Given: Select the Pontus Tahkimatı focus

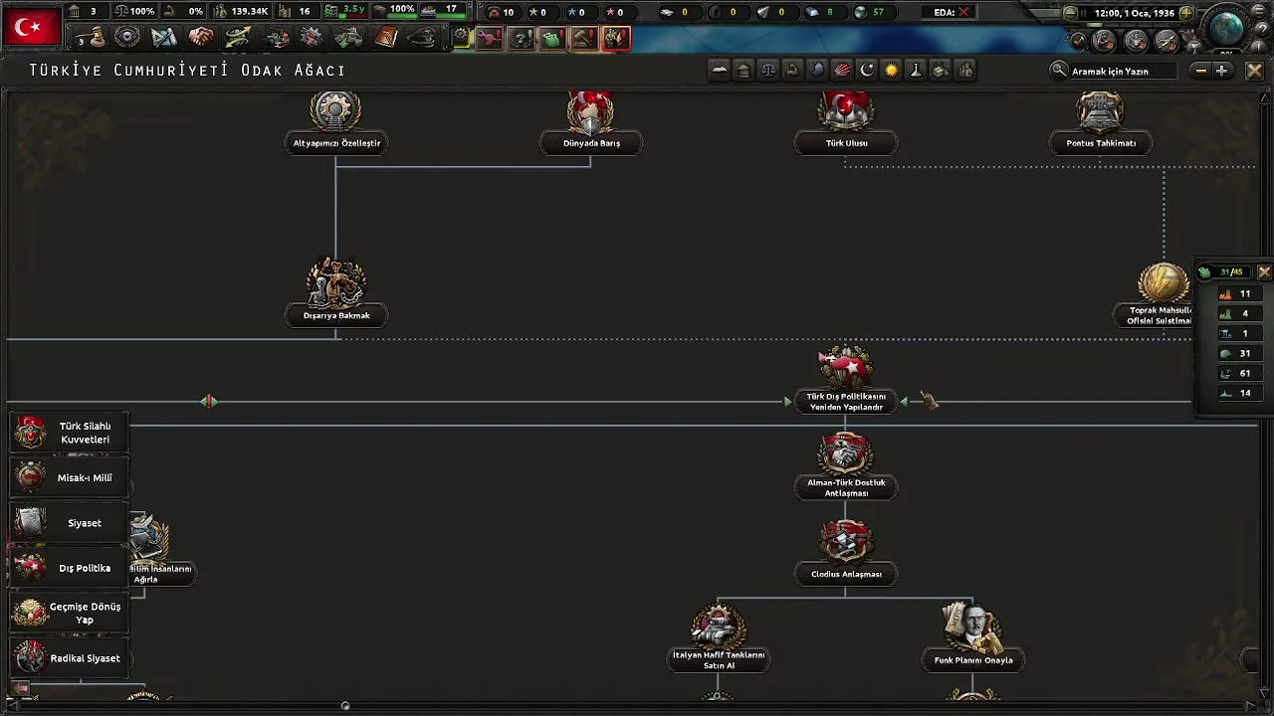Looking at the screenshot, I should [1101, 122].
